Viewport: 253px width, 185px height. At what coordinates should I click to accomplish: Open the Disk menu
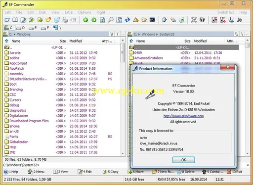coord(42,12)
